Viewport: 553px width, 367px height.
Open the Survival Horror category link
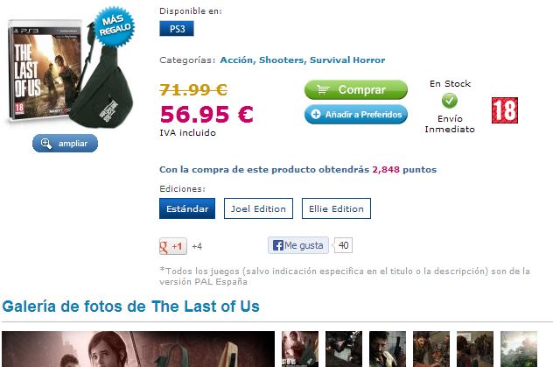[347, 60]
